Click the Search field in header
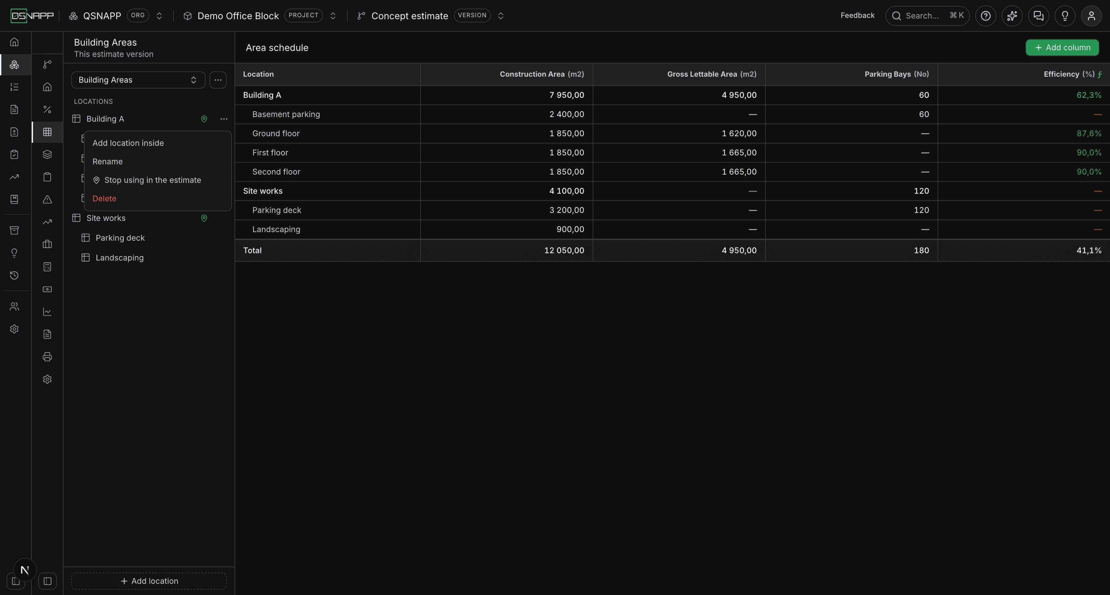1110x595 pixels. (x=927, y=16)
